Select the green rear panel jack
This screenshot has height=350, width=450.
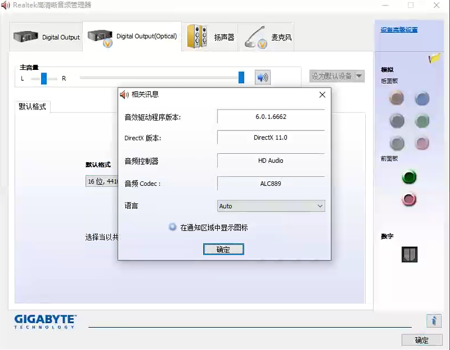422,121
